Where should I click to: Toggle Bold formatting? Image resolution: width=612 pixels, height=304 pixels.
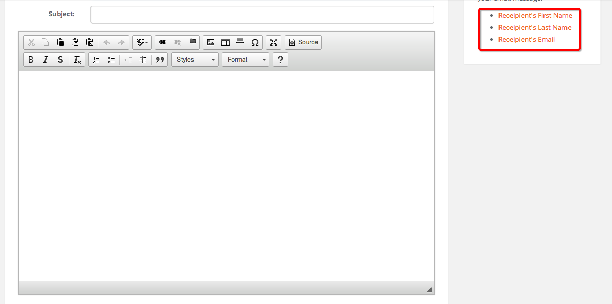pyautogui.click(x=31, y=60)
